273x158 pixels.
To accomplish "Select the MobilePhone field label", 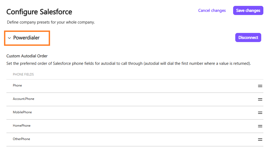I will (22, 112).
